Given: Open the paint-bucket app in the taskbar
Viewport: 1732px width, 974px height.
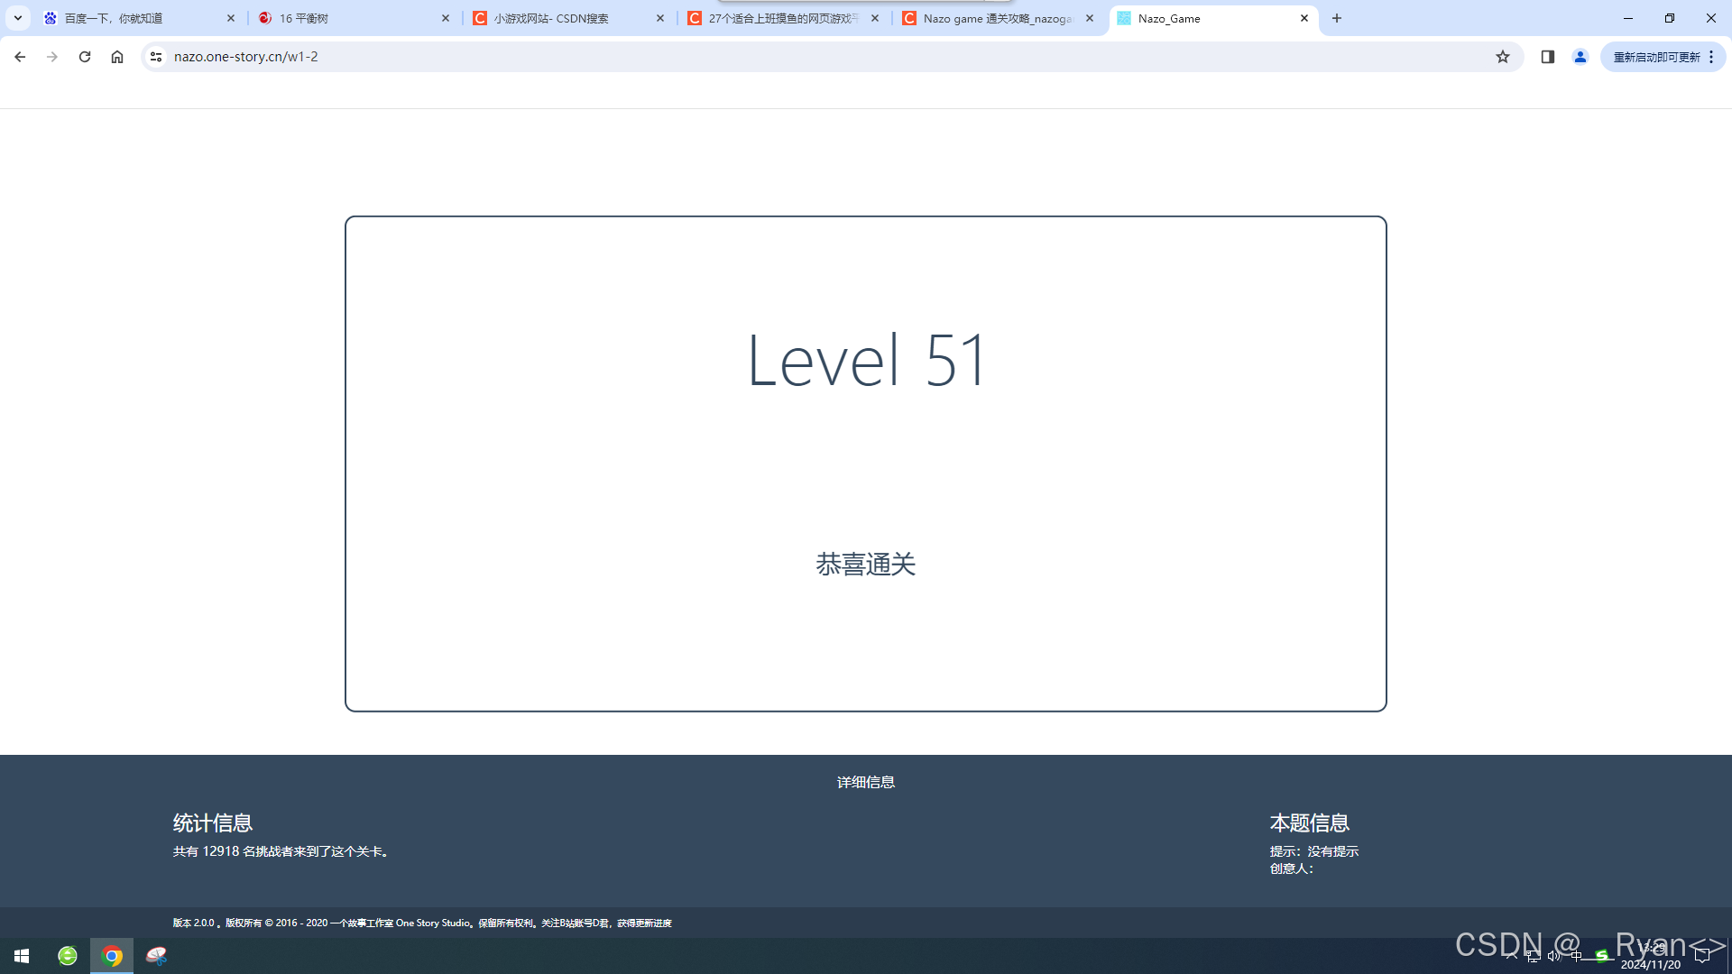Looking at the screenshot, I should click(x=156, y=956).
